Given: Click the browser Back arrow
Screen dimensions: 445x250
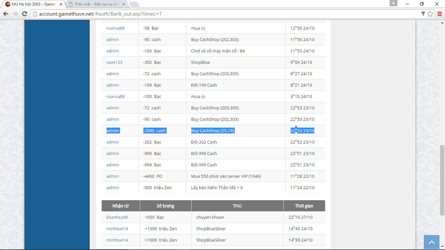Looking at the screenshot, I should (x=6, y=14).
